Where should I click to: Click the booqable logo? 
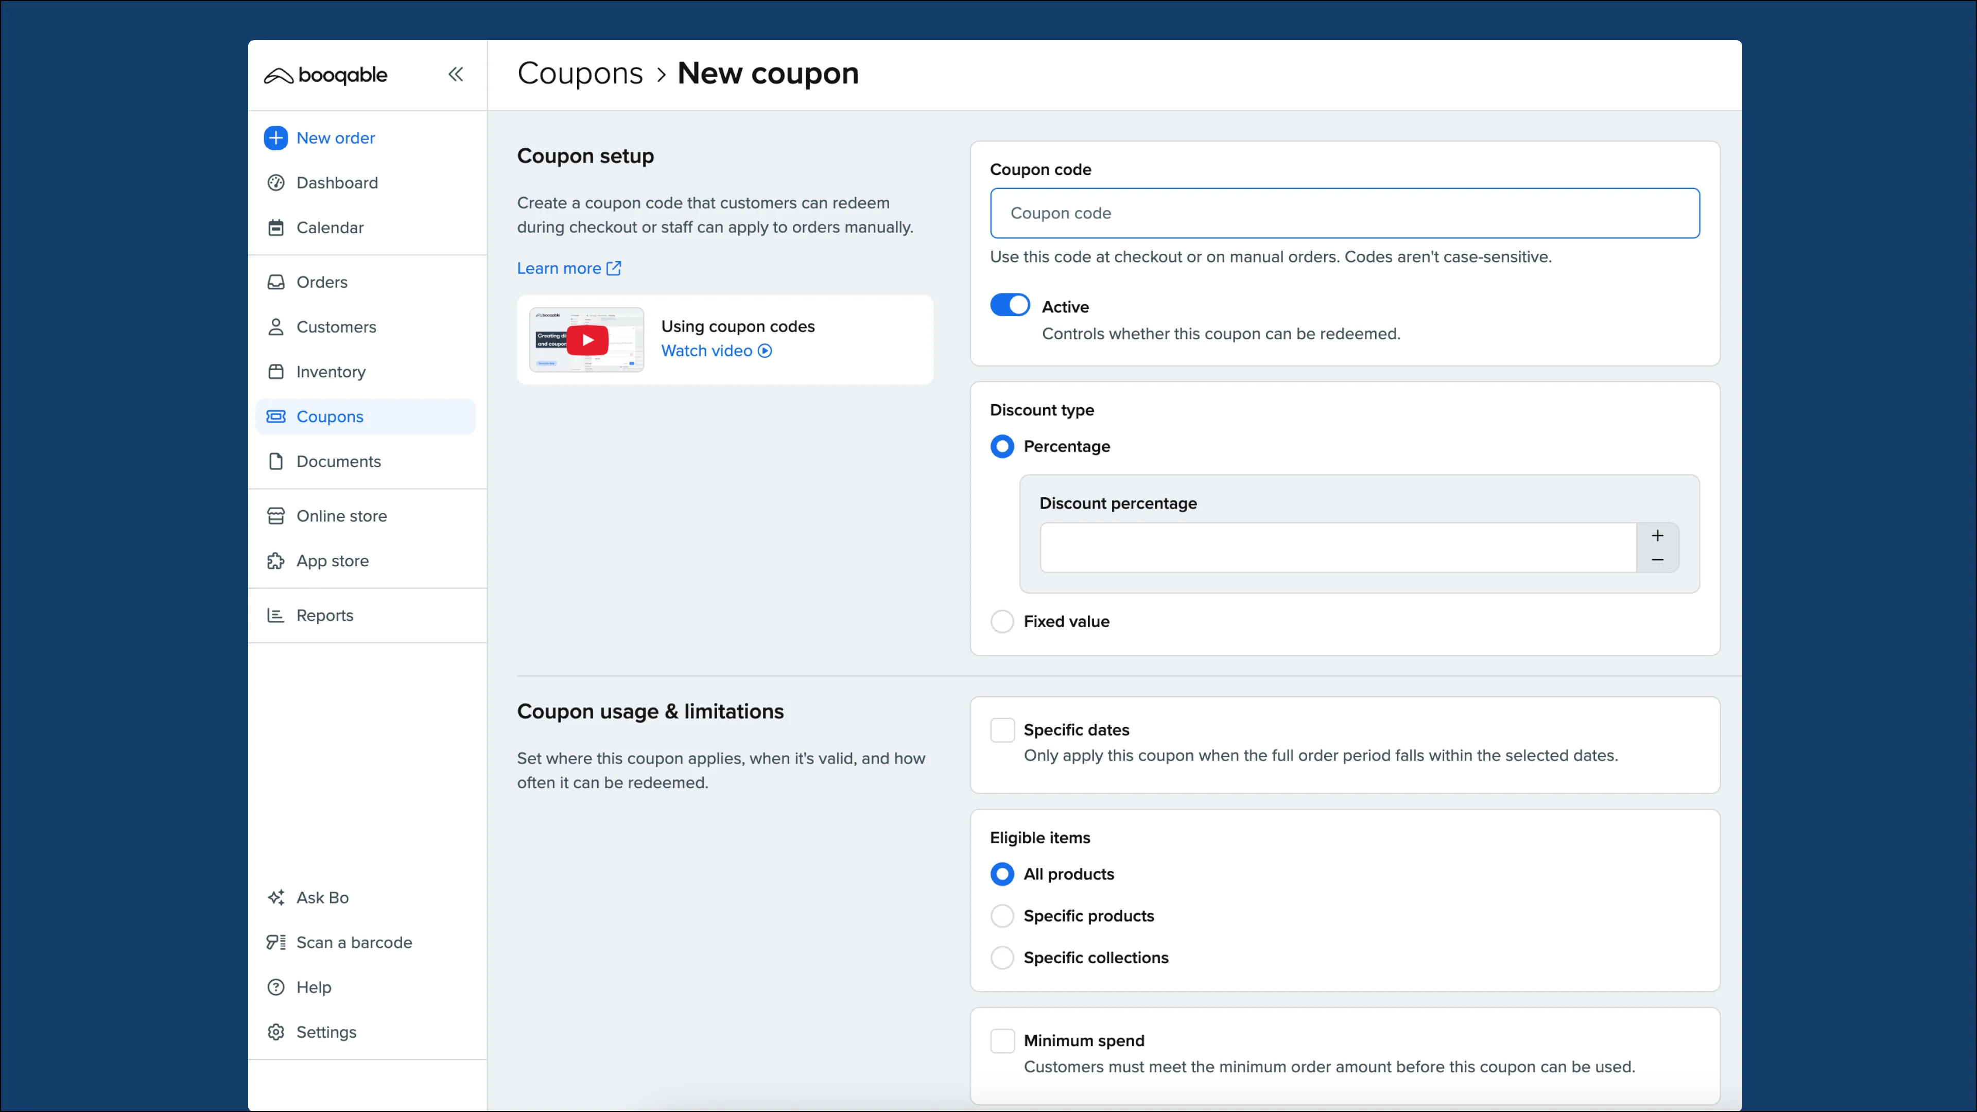coord(325,75)
